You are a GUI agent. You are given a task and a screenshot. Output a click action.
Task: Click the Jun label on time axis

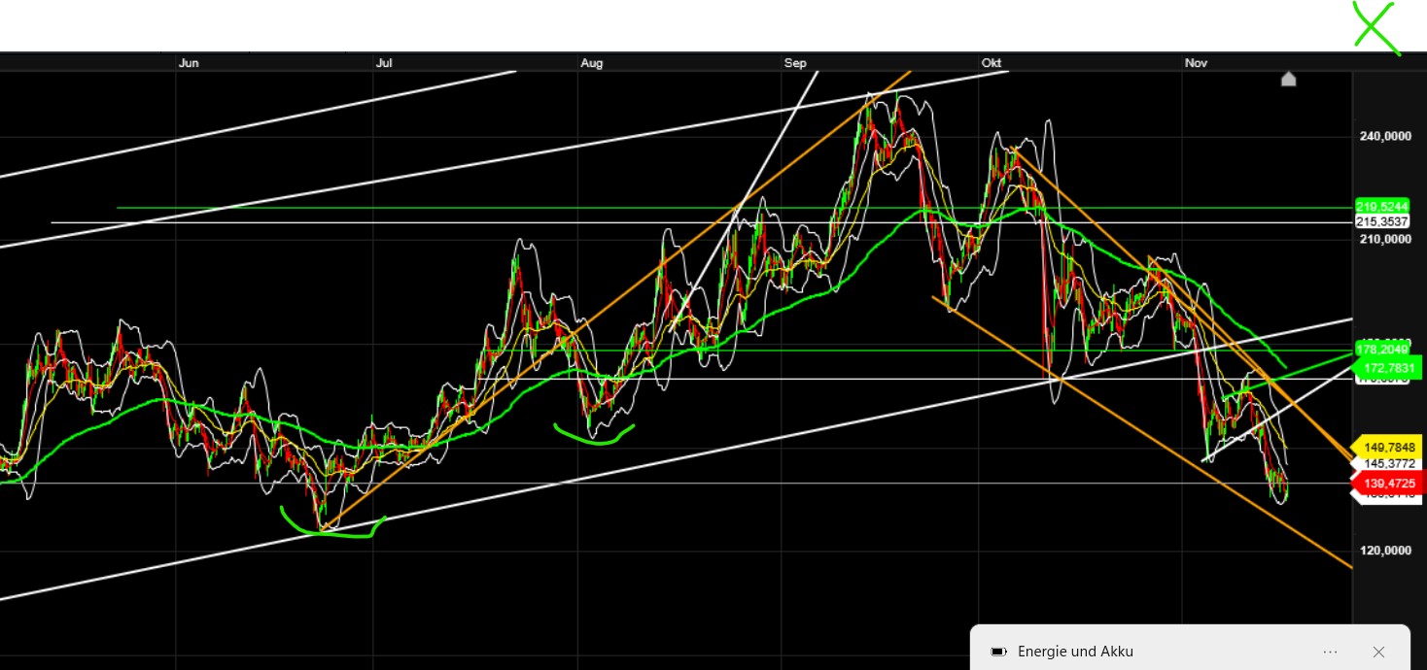189,63
